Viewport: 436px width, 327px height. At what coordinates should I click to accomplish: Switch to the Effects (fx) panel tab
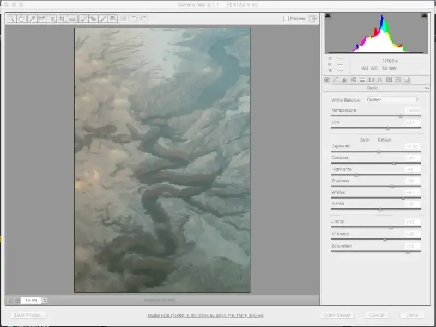380,79
